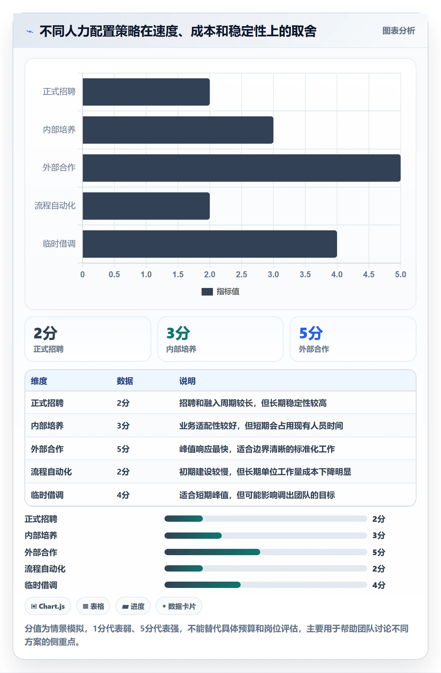
Task: Click the Chart.js tag chip
Action: click(x=48, y=606)
